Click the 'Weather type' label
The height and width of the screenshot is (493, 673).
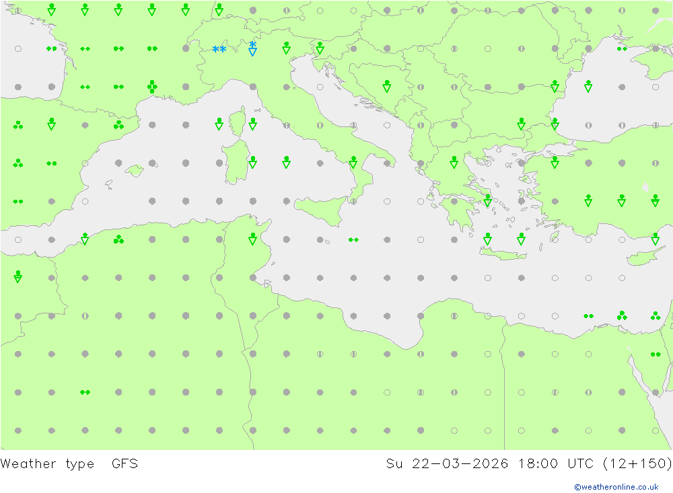coord(47,464)
